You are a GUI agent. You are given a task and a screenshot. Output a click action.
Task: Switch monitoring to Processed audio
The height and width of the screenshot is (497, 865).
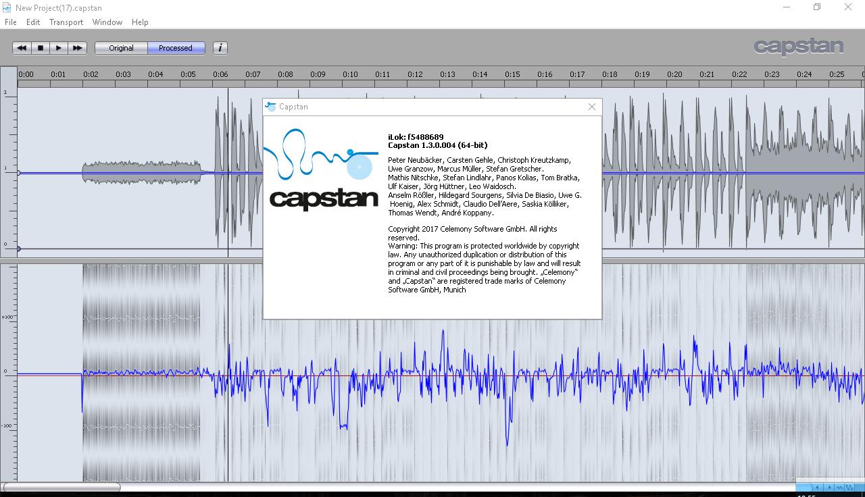176,48
